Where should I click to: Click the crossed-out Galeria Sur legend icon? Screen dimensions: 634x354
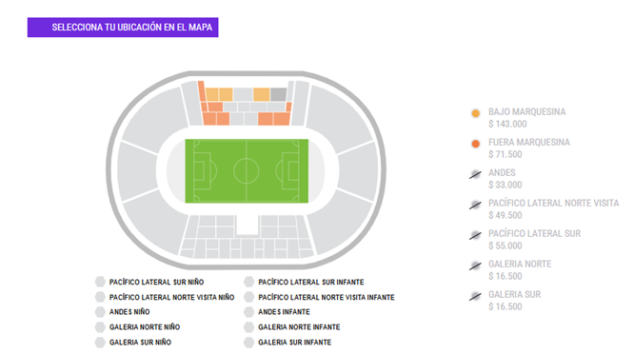(475, 296)
